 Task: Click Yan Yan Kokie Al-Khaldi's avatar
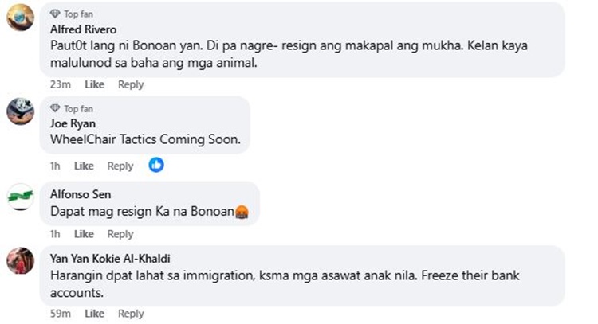20,260
